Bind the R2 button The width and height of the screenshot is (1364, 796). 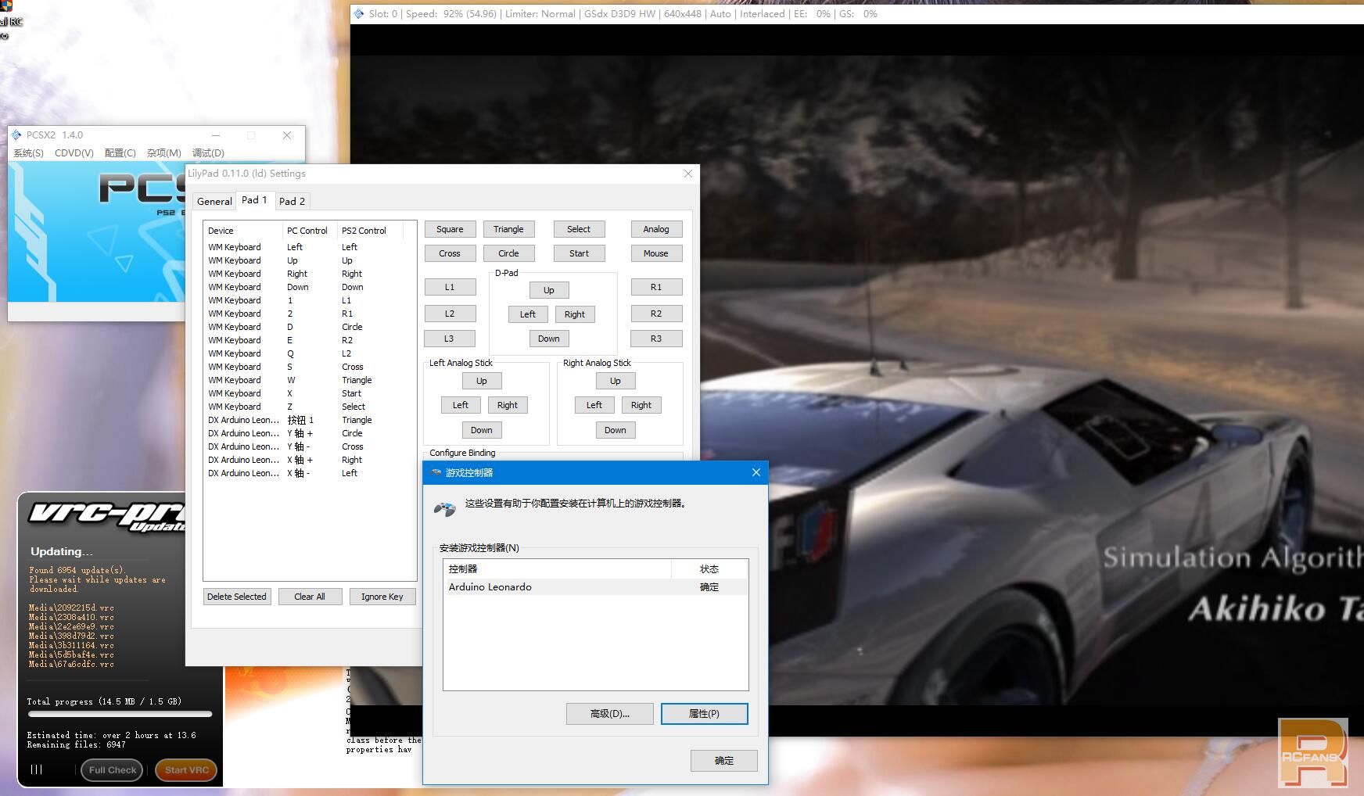(656, 314)
